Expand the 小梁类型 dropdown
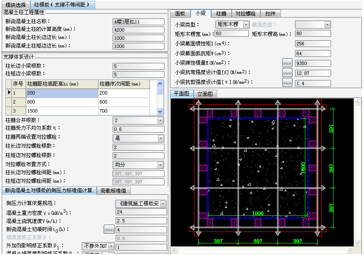The width and height of the screenshot is (364, 255). [246, 25]
